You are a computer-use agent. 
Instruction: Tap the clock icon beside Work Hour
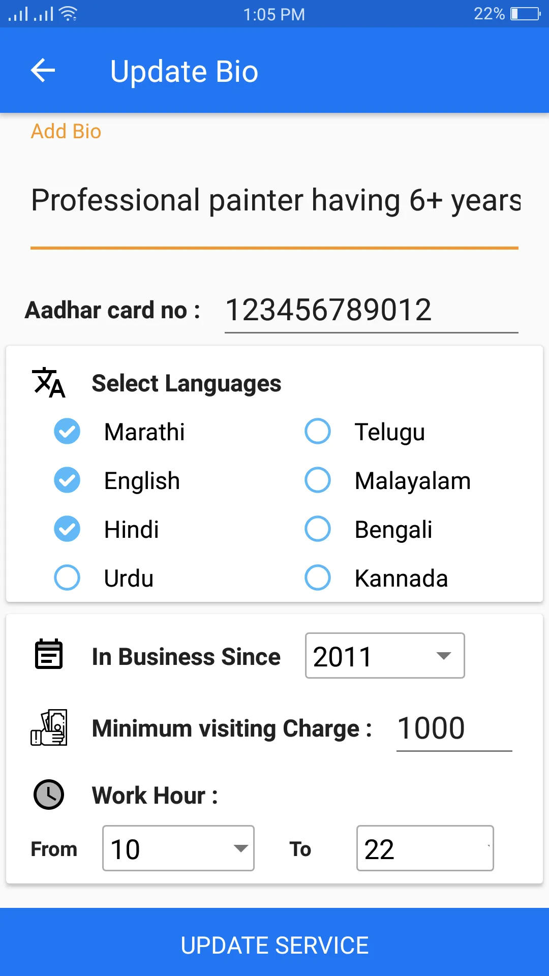49,795
